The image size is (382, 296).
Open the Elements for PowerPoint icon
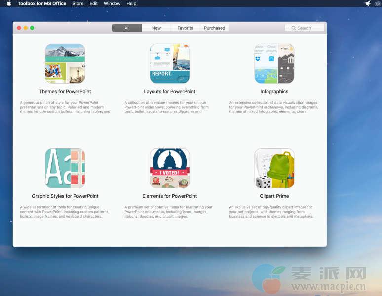pos(170,168)
